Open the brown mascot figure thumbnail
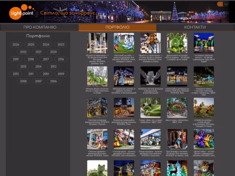The image size is (235, 176). coord(150,43)
